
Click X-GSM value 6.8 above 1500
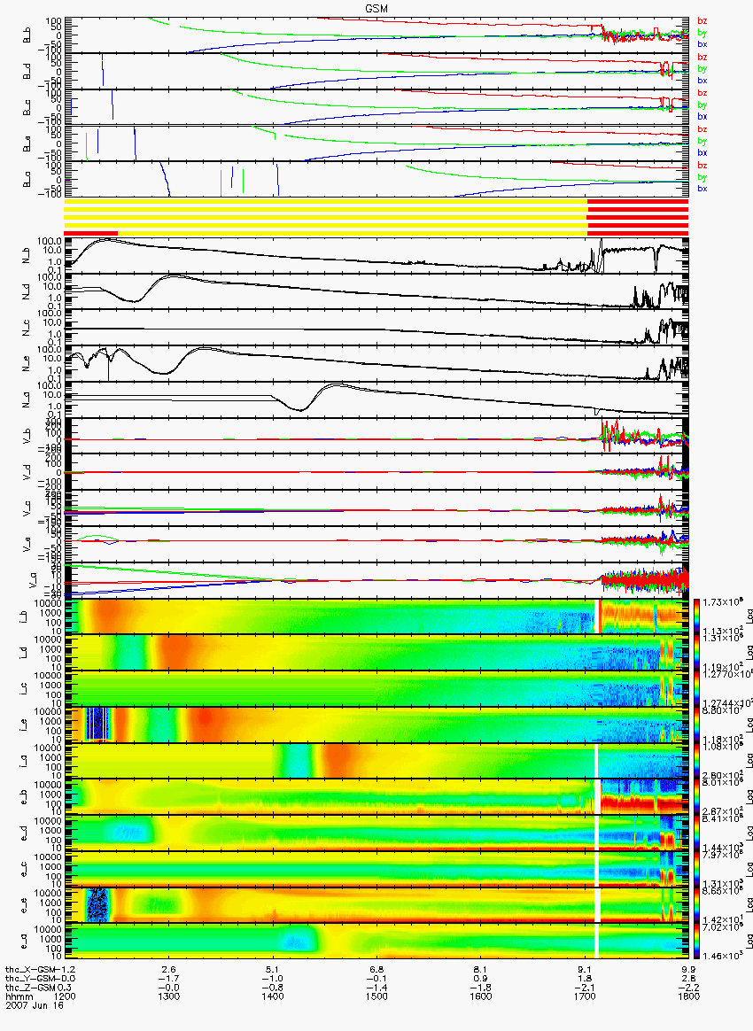pyautogui.click(x=376, y=969)
